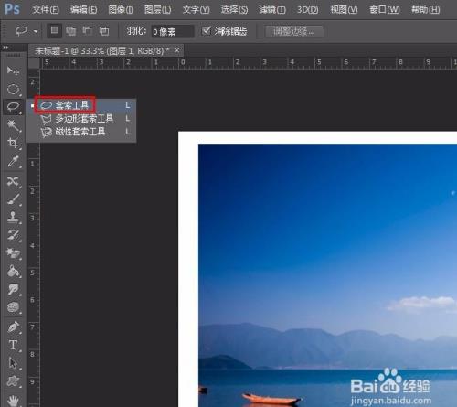Open the lasso tool preset dropdown arrow
The height and width of the screenshot is (407, 457).
click(36, 31)
